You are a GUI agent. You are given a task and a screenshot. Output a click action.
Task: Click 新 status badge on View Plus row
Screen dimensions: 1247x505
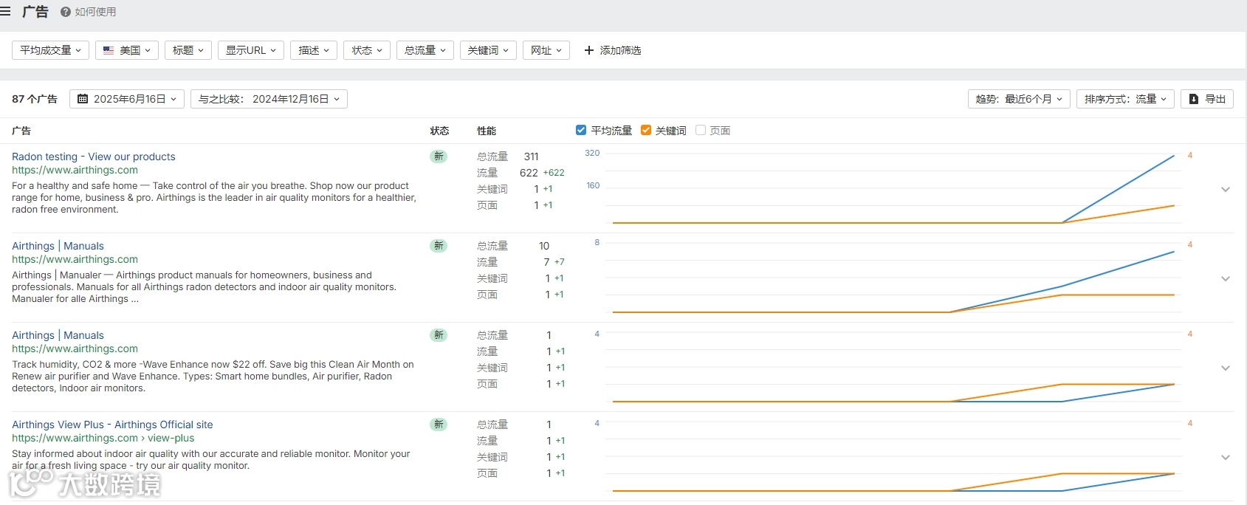439,425
